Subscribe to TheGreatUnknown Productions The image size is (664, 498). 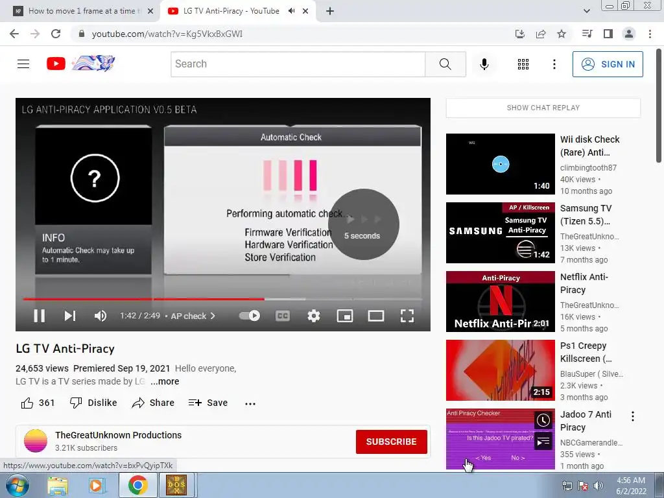391,442
